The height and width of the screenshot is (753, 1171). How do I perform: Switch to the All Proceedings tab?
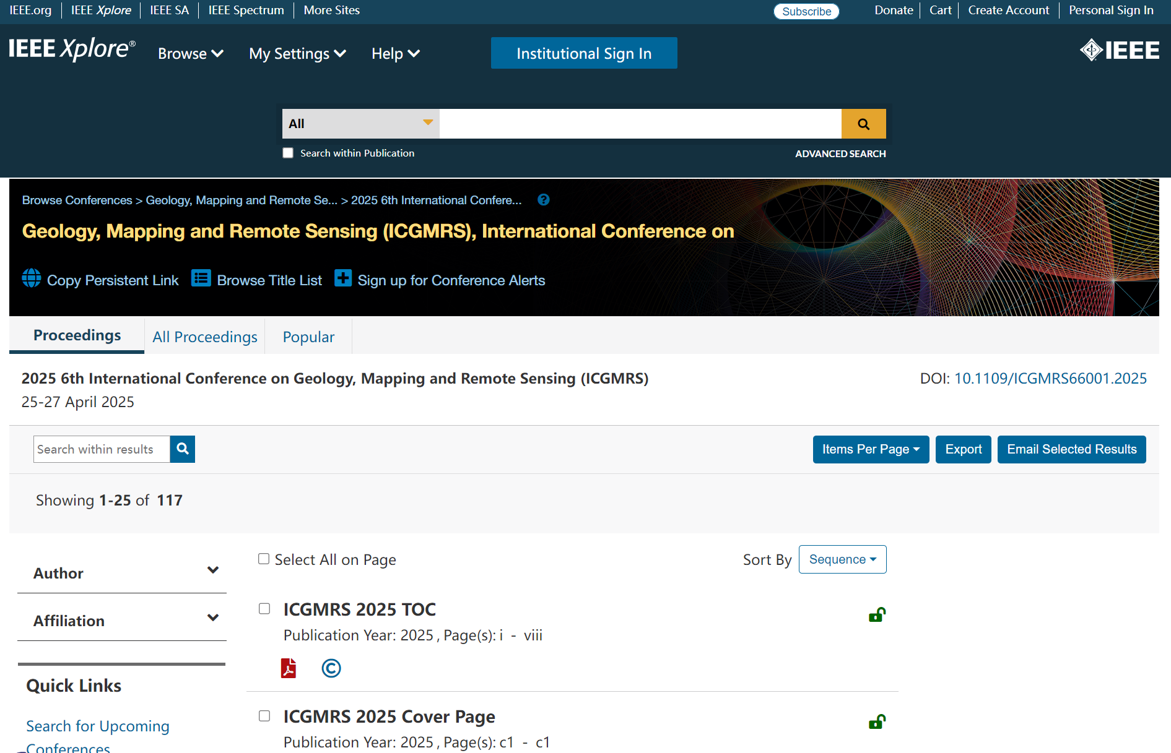click(x=205, y=337)
